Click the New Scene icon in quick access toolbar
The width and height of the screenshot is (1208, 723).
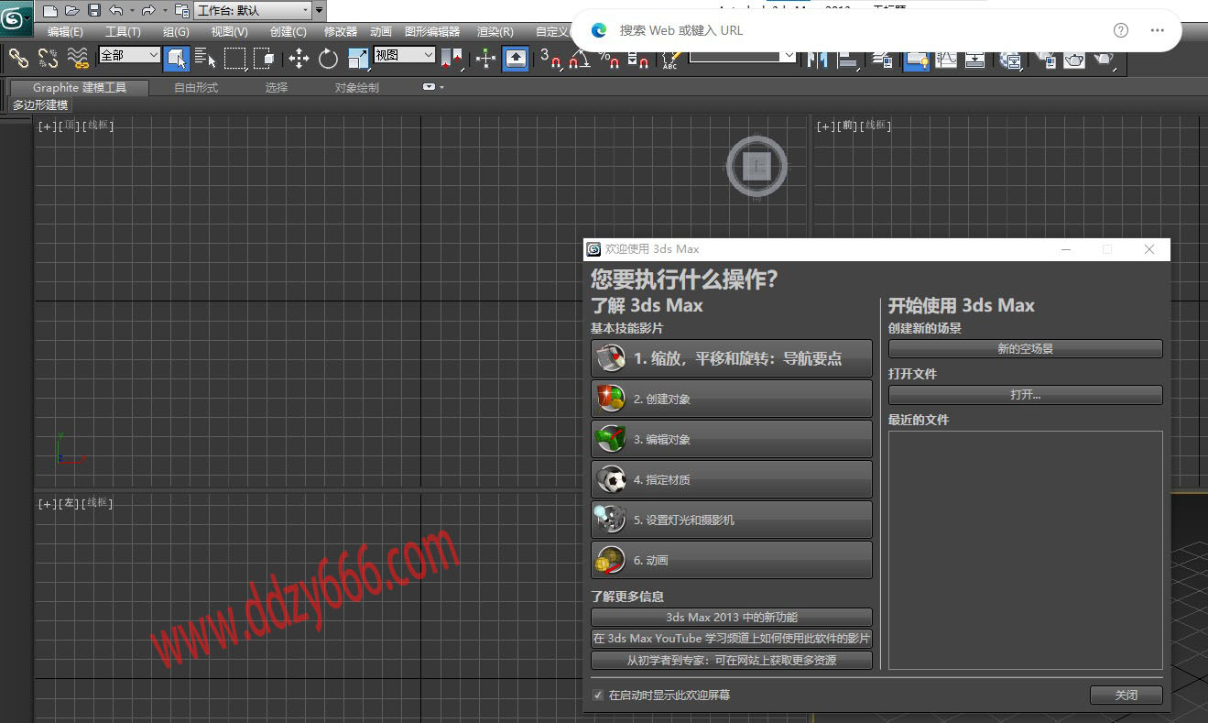49,10
